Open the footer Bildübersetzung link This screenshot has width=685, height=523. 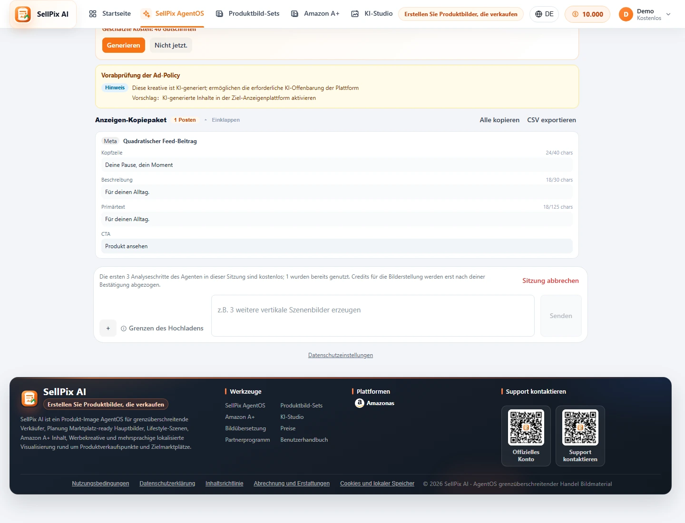245,428
